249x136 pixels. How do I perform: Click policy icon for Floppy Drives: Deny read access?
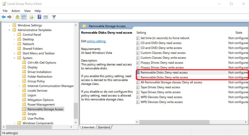coord(138,63)
